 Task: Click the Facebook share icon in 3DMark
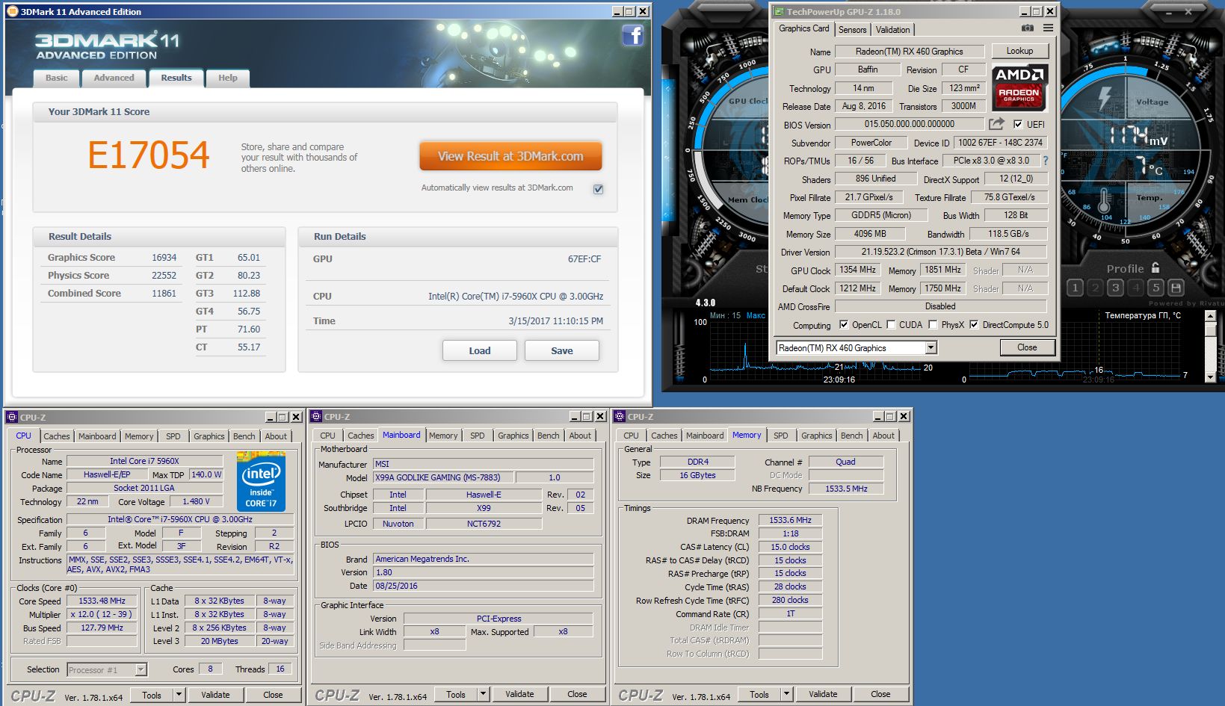click(632, 35)
